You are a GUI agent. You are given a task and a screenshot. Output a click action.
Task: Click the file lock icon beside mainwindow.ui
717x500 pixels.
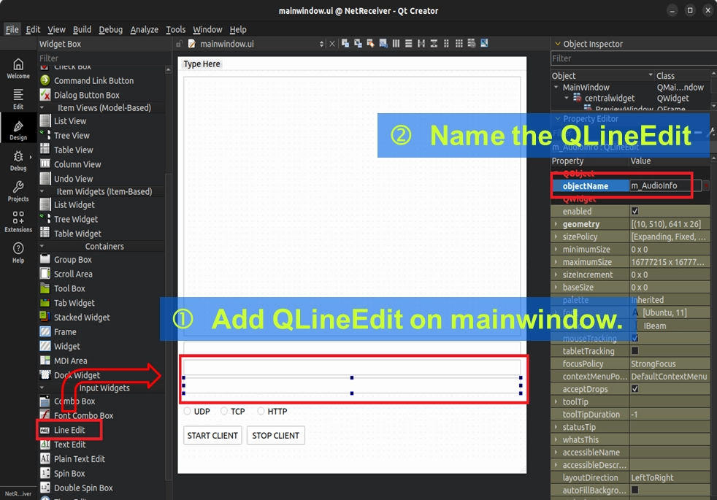[x=179, y=44]
